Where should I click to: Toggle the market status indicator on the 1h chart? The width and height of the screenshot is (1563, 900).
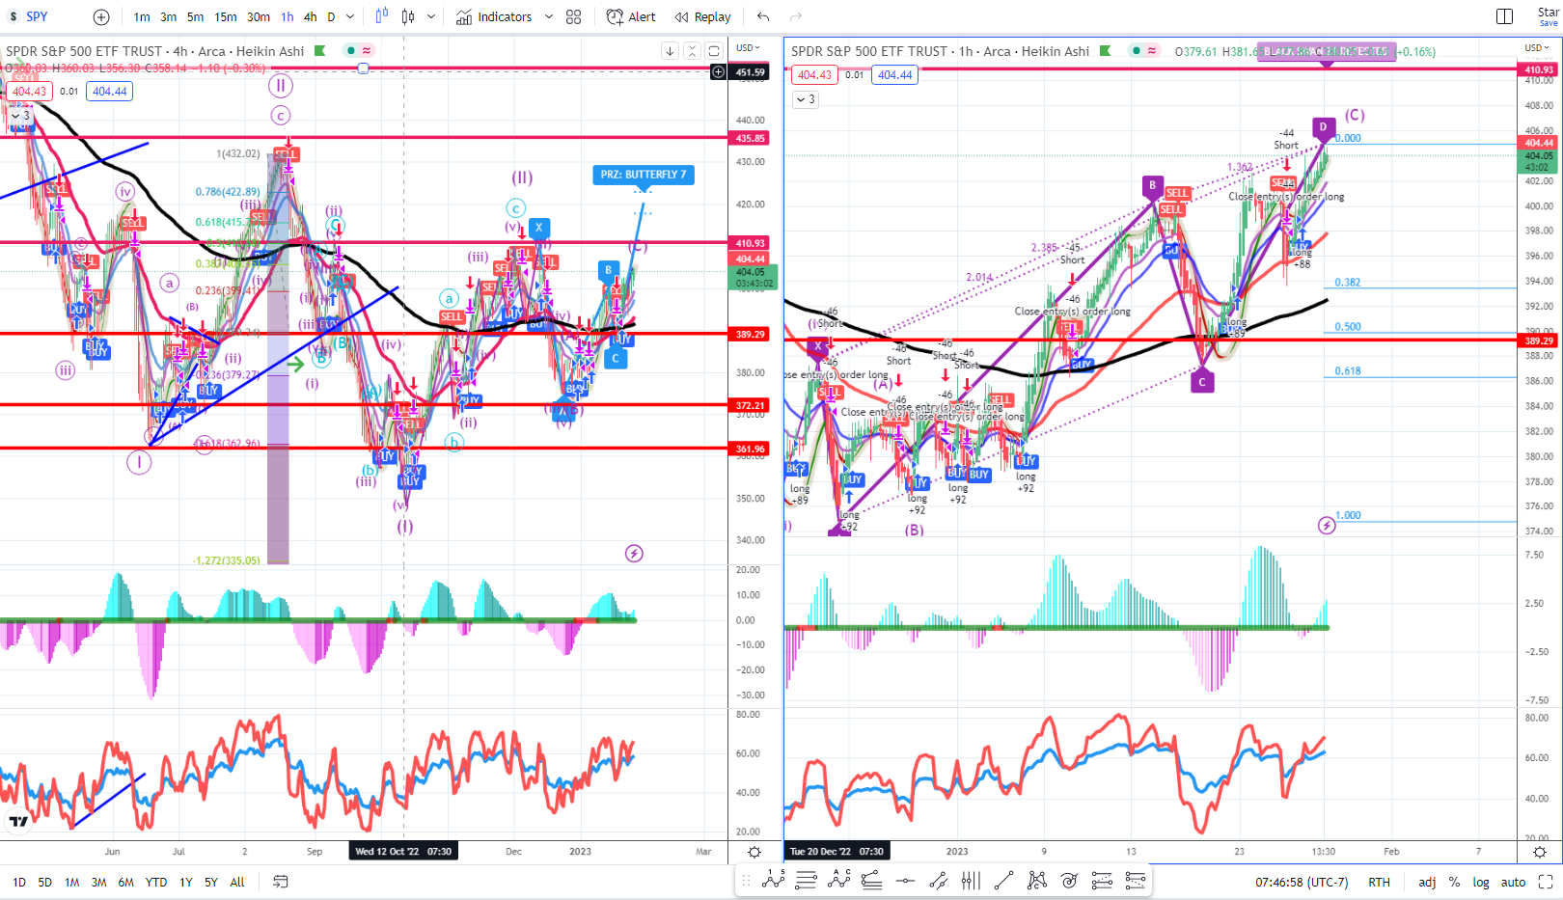1137,50
